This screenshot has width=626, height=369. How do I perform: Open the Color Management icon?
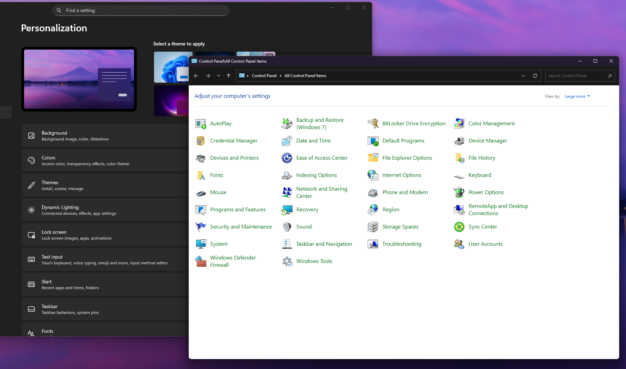459,124
